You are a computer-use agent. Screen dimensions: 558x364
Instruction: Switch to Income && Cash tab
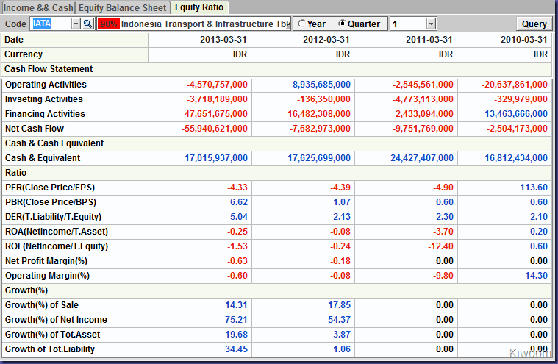37,7
